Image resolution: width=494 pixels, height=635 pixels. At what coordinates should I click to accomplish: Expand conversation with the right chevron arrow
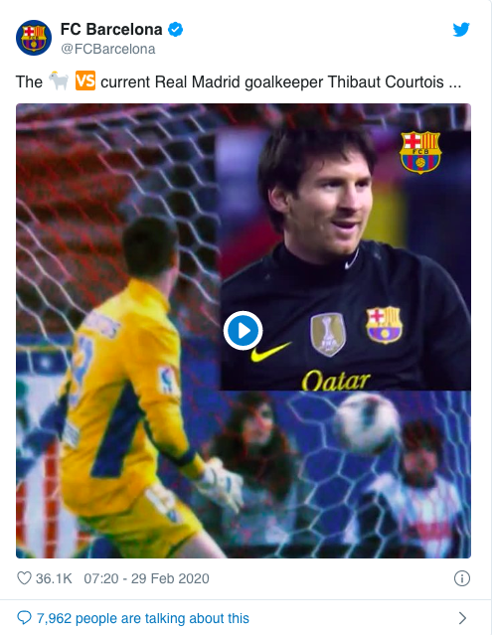point(462,618)
